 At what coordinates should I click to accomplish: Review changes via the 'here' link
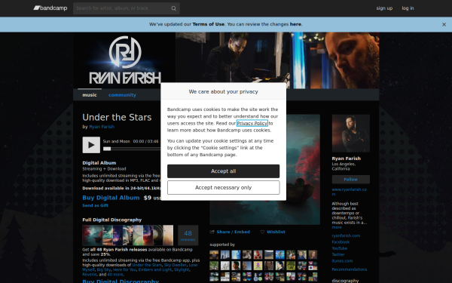(295, 24)
